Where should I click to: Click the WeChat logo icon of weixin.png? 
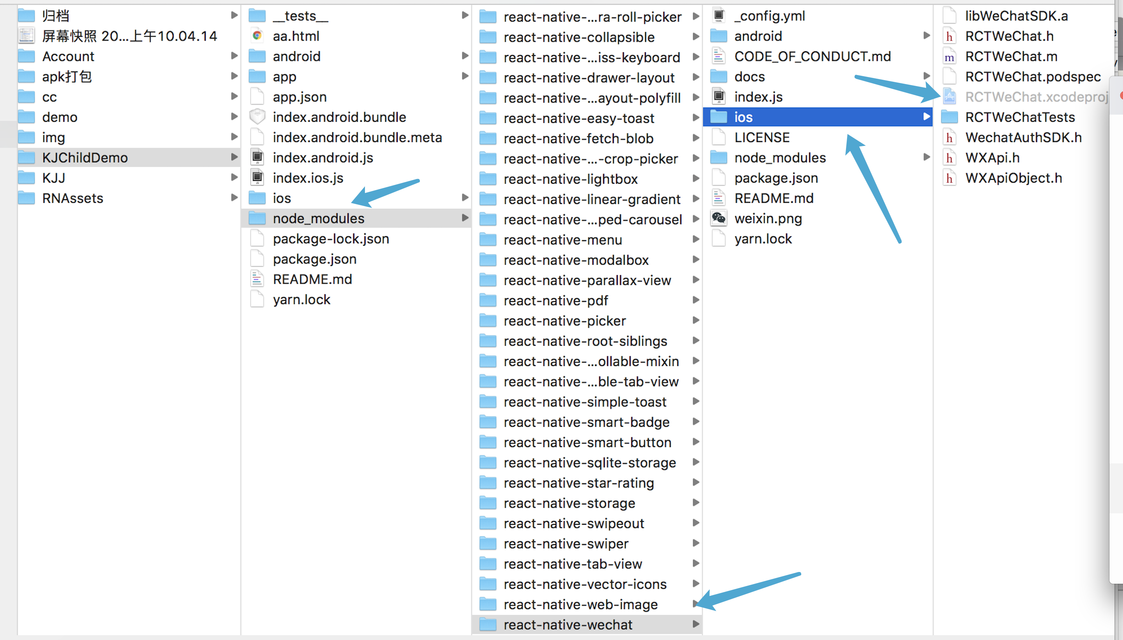point(719,218)
